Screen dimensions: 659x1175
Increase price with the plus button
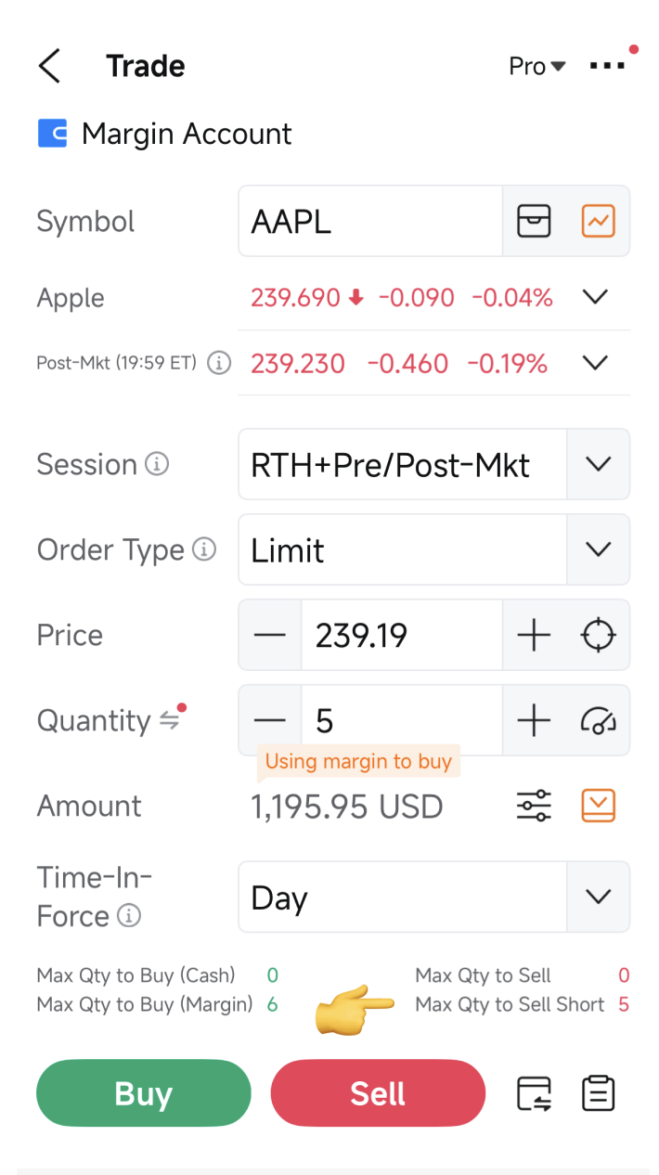[534, 636]
